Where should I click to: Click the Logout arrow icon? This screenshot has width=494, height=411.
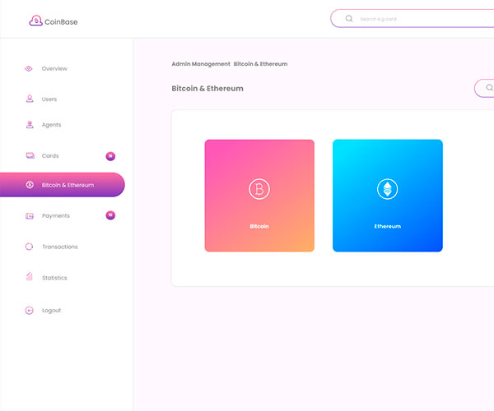[x=29, y=311]
